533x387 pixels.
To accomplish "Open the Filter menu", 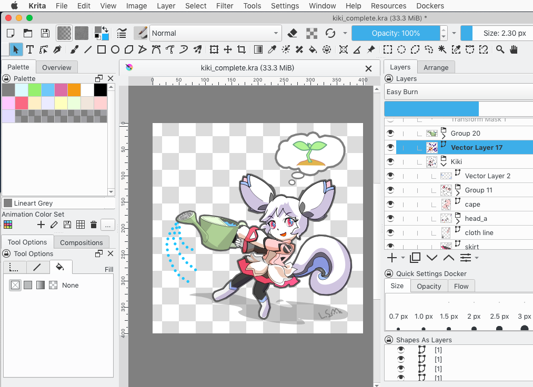I will click(225, 6).
